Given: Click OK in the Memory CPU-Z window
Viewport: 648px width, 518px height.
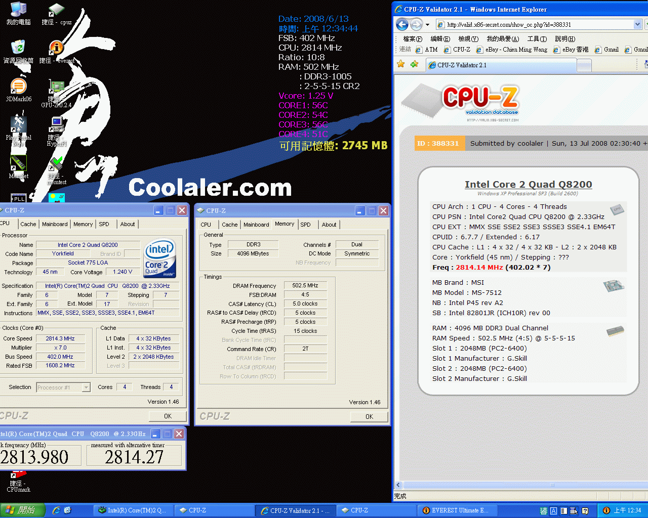Looking at the screenshot, I should point(369,417).
